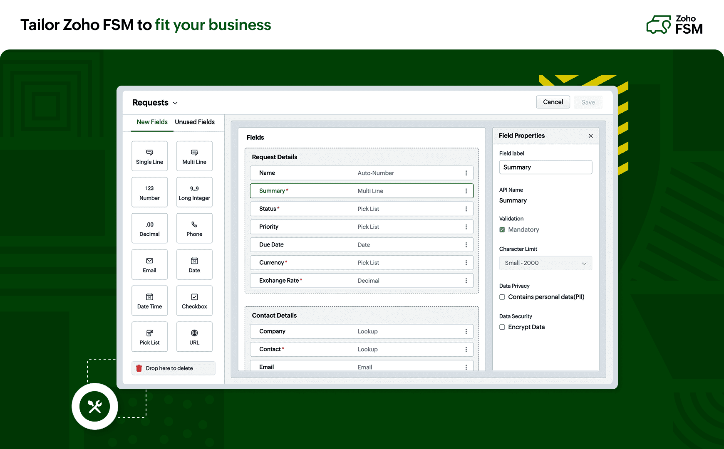Click the trash icon in Drop here to delete

pyautogui.click(x=139, y=368)
